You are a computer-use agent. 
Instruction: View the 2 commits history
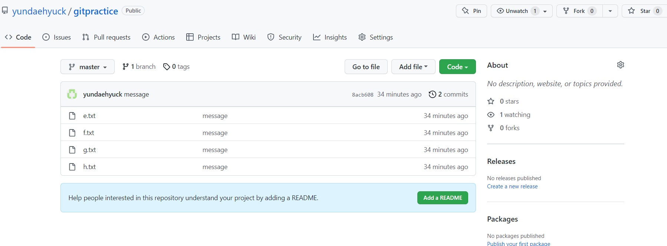coord(448,94)
